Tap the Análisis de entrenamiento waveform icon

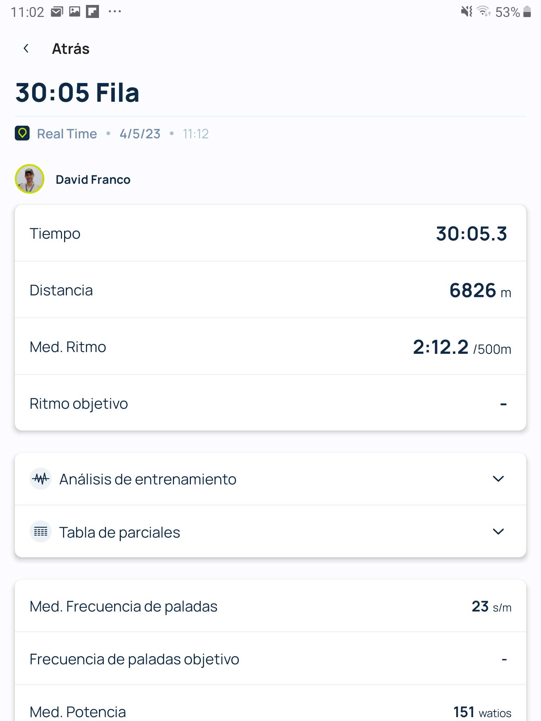(41, 479)
